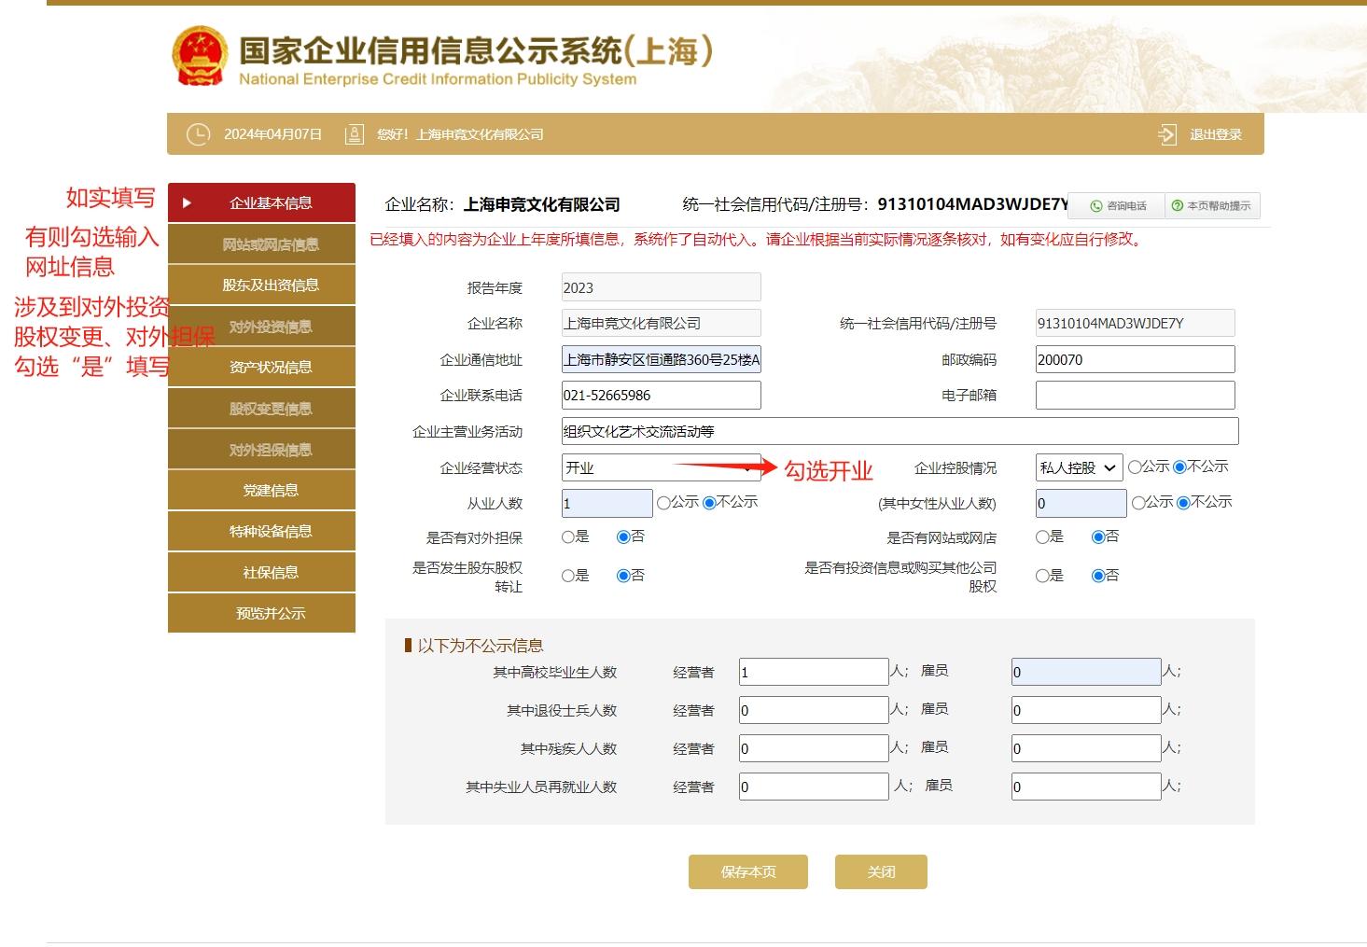The height and width of the screenshot is (947, 1367).
Task: Open 股权变更信息 section
Action: tap(261, 409)
